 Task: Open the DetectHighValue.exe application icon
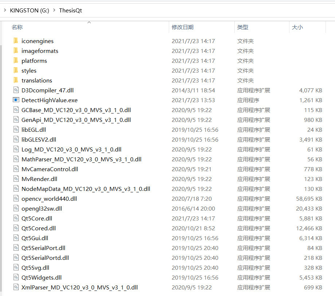16,100
